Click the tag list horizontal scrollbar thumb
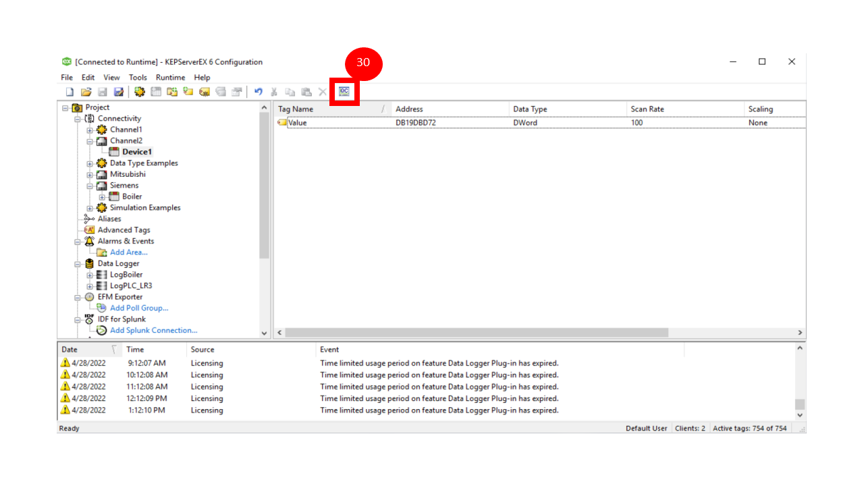The image size is (864, 486). tap(477, 333)
